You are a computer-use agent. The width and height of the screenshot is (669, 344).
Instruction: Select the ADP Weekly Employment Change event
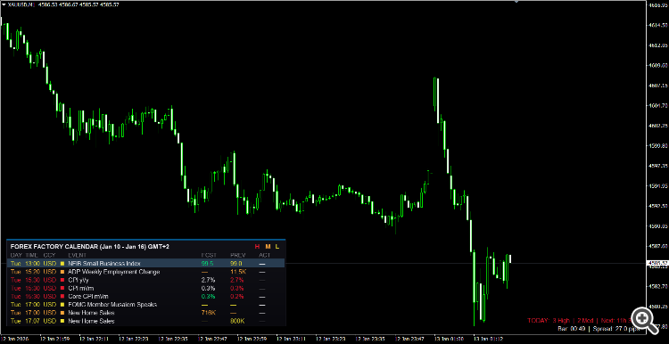point(114,272)
